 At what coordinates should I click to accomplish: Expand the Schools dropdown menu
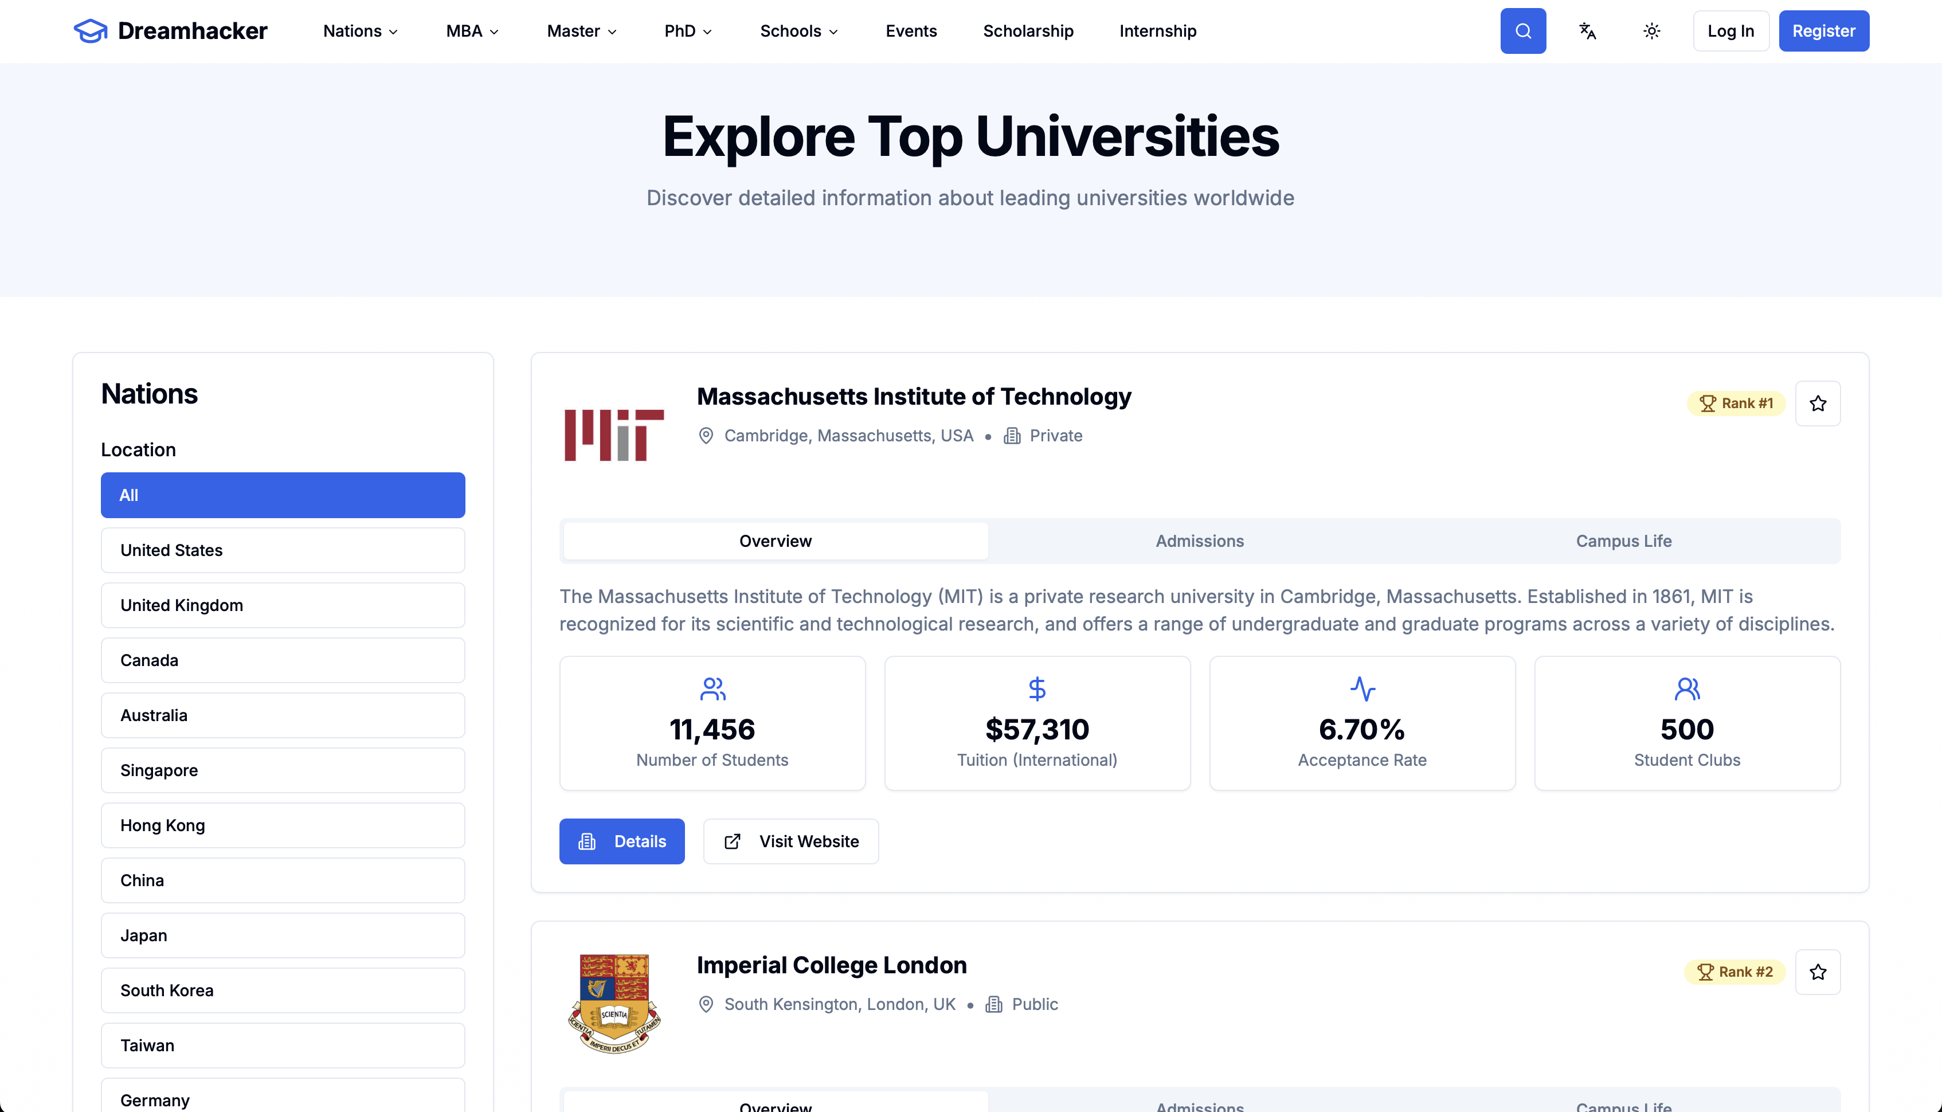pyautogui.click(x=799, y=32)
